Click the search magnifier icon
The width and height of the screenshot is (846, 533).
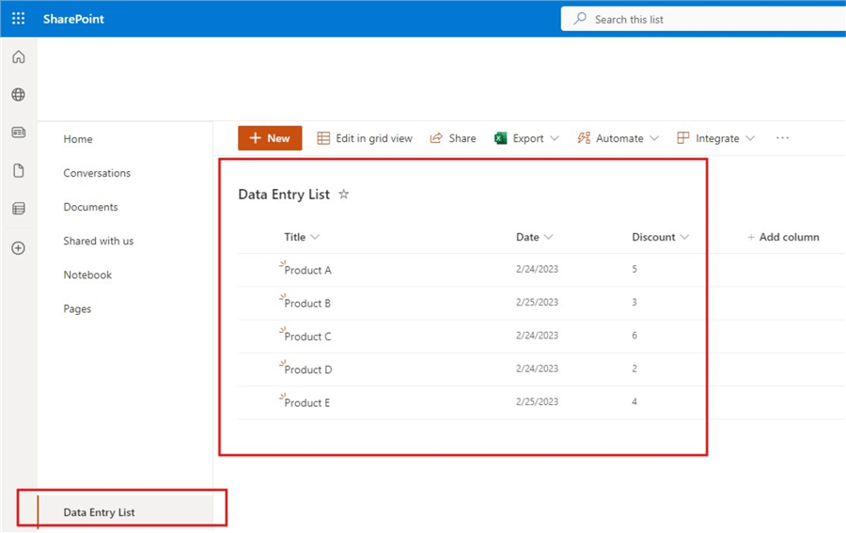[580, 19]
